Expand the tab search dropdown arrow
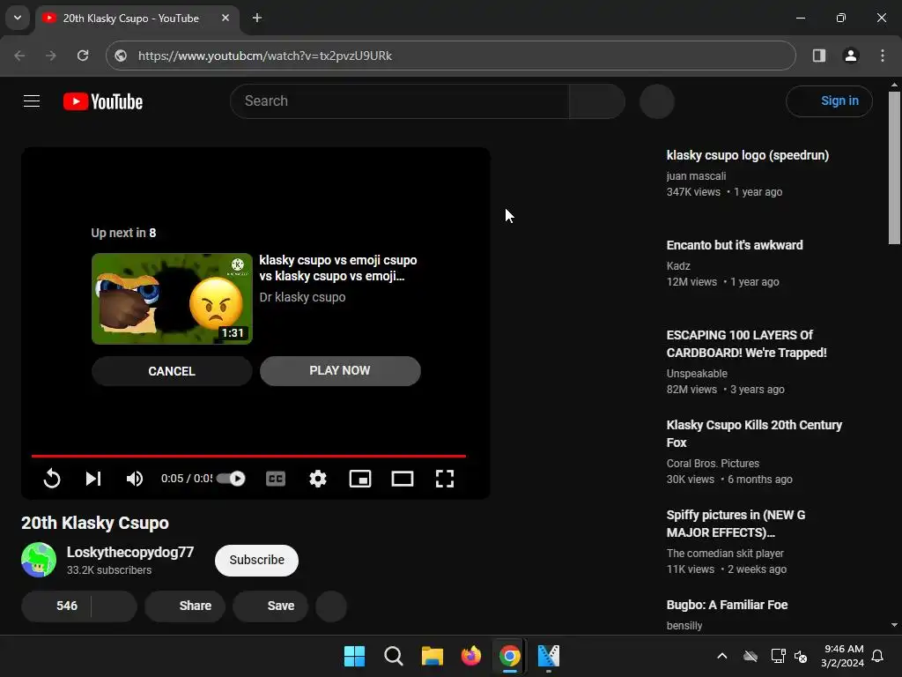 tap(18, 18)
